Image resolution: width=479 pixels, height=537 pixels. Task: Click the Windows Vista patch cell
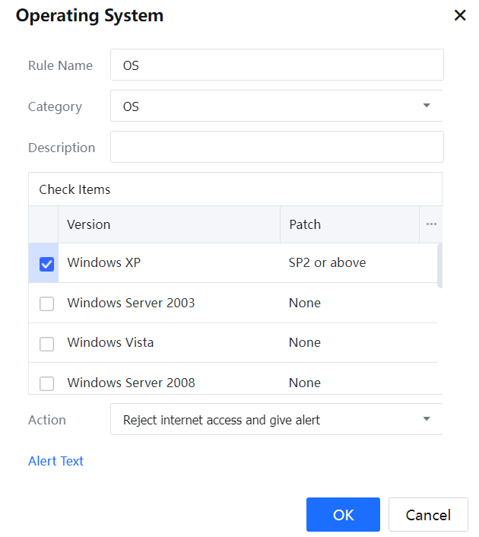coord(305,342)
